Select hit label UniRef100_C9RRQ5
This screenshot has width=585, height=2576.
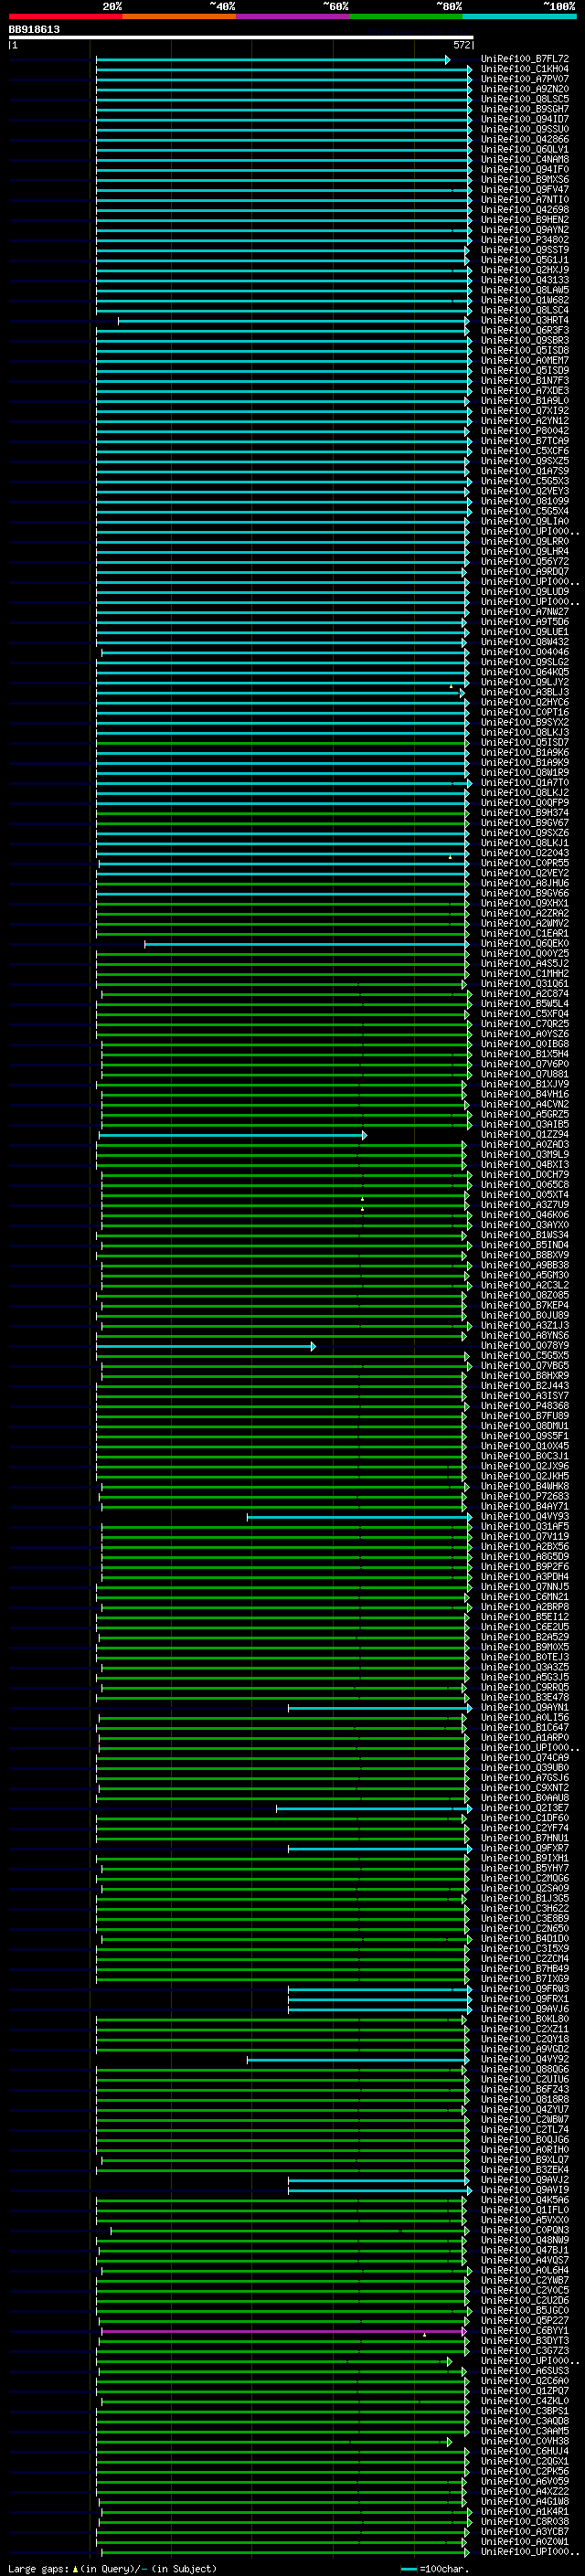pyautogui.click(x=525, y=1688)
